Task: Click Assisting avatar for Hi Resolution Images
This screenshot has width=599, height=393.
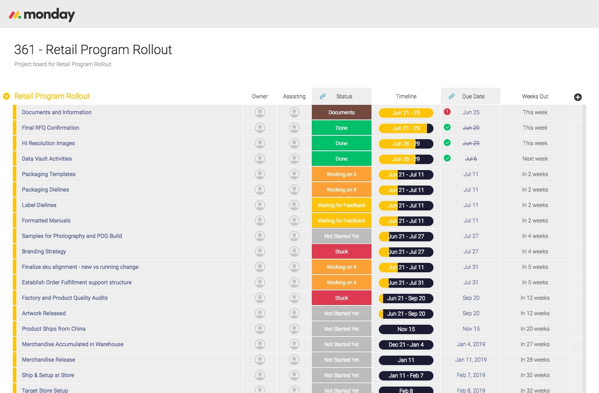Action: click(x=294, y=143)
